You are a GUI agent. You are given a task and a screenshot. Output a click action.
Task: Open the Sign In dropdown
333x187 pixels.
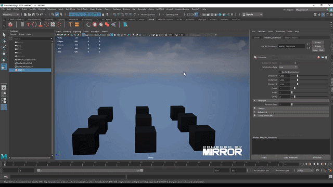point(252,15)
